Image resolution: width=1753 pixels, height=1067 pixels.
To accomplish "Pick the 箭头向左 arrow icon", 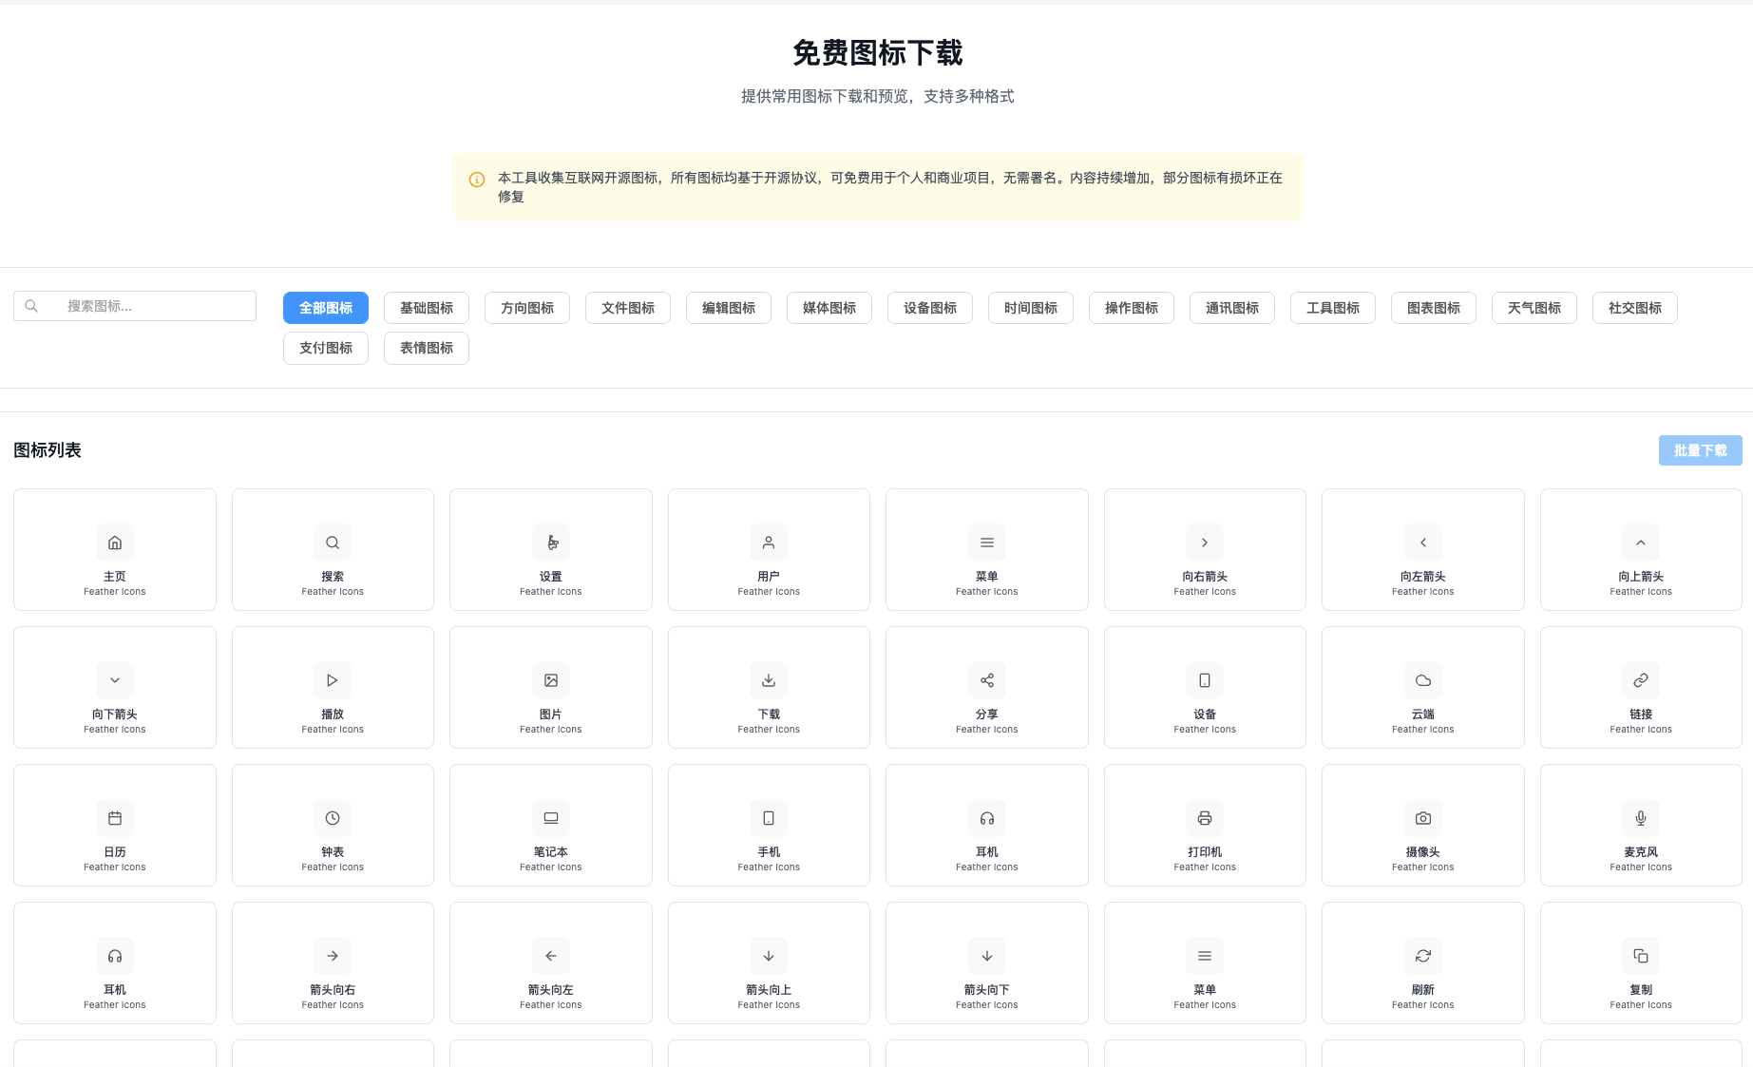I will click(551, 956).
